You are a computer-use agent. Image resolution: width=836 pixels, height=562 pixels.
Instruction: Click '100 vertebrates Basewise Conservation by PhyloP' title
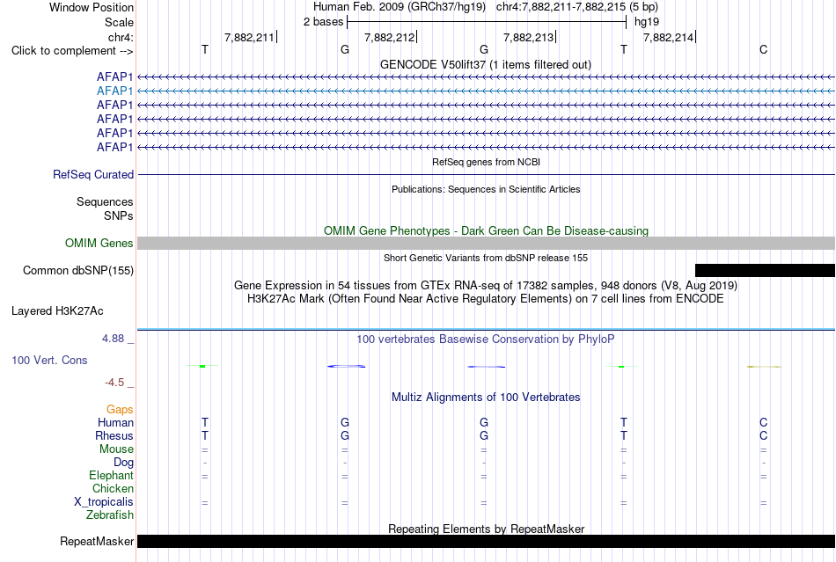coord(486,339)
